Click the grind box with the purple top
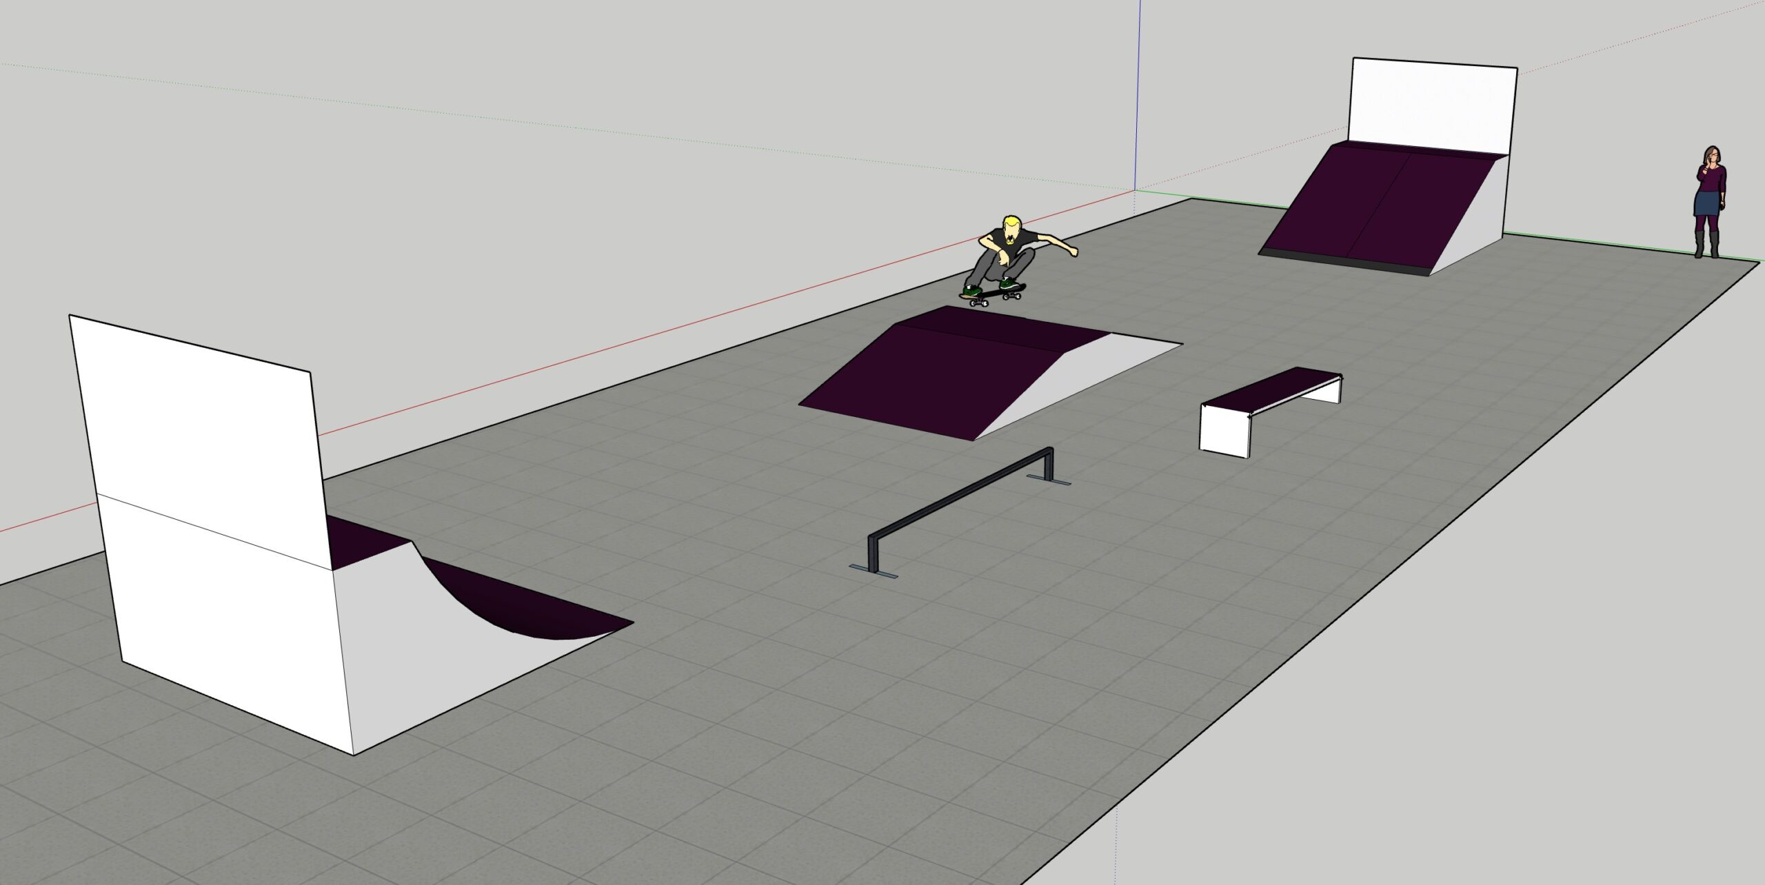 [1271, 411]
